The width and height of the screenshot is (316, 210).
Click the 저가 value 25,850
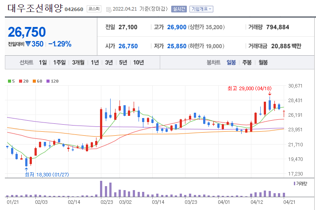177,46
